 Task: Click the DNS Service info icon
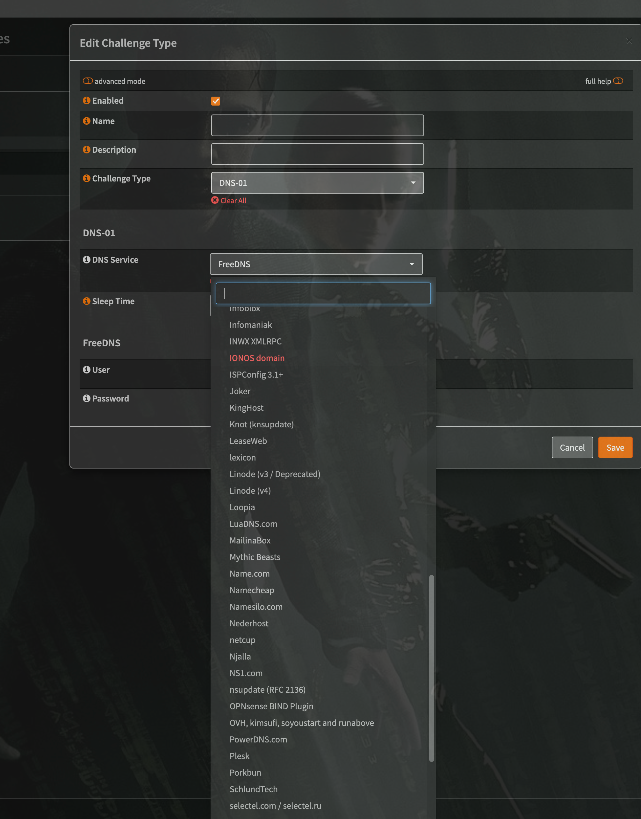[86, 260]
